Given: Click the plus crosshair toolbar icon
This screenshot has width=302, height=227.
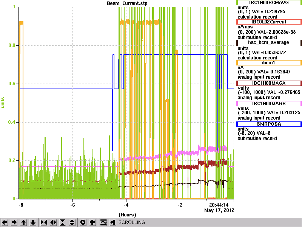Looking at the screenshot, I should pyautogui.click(x=92, y=222).
